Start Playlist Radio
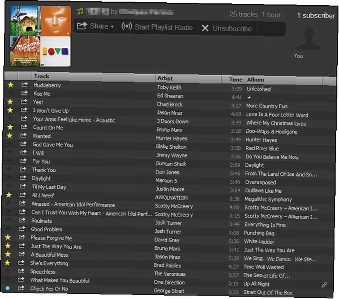The image size is (339, 299). click(x=157, y=27)
